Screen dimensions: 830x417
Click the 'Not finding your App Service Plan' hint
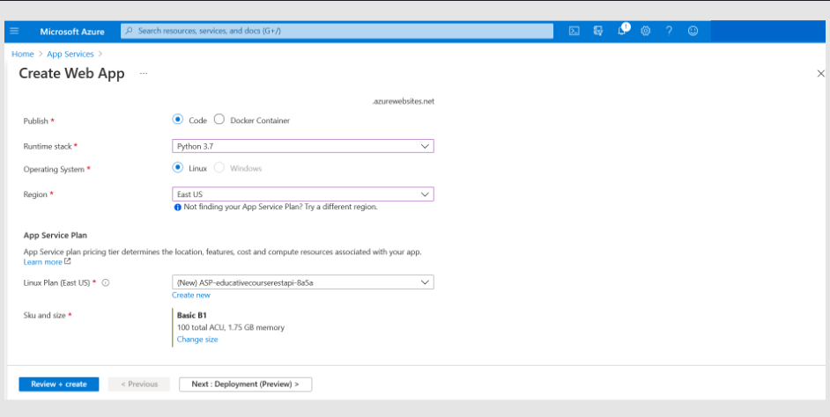pyautogui.click(x=280, y=207)
